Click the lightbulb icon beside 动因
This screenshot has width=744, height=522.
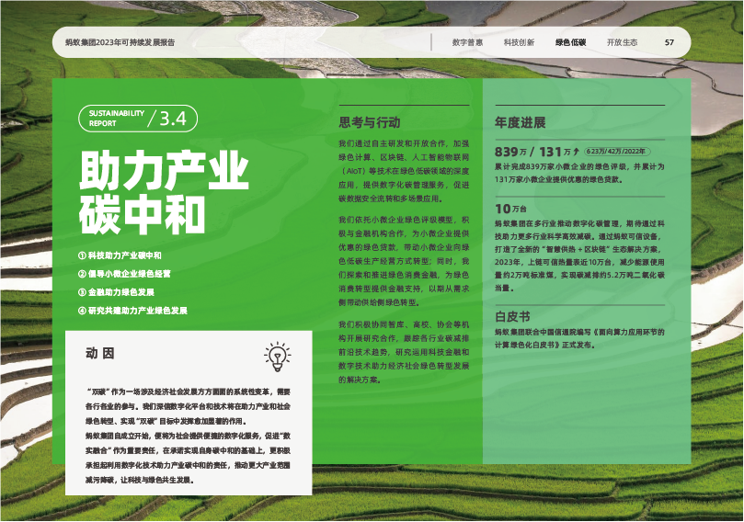click(276, 356)
